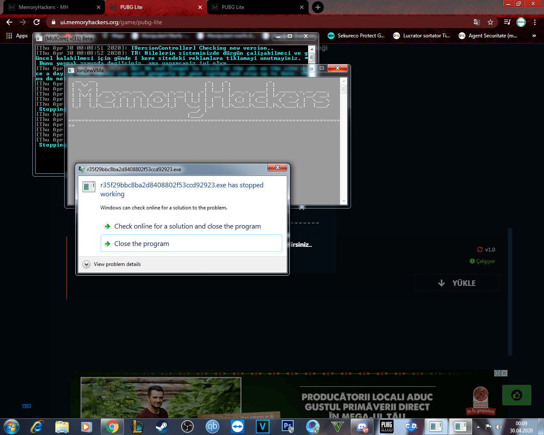Open qBittorrent from the taskbar
Screen dimensions: 544x435
(212, 426)
